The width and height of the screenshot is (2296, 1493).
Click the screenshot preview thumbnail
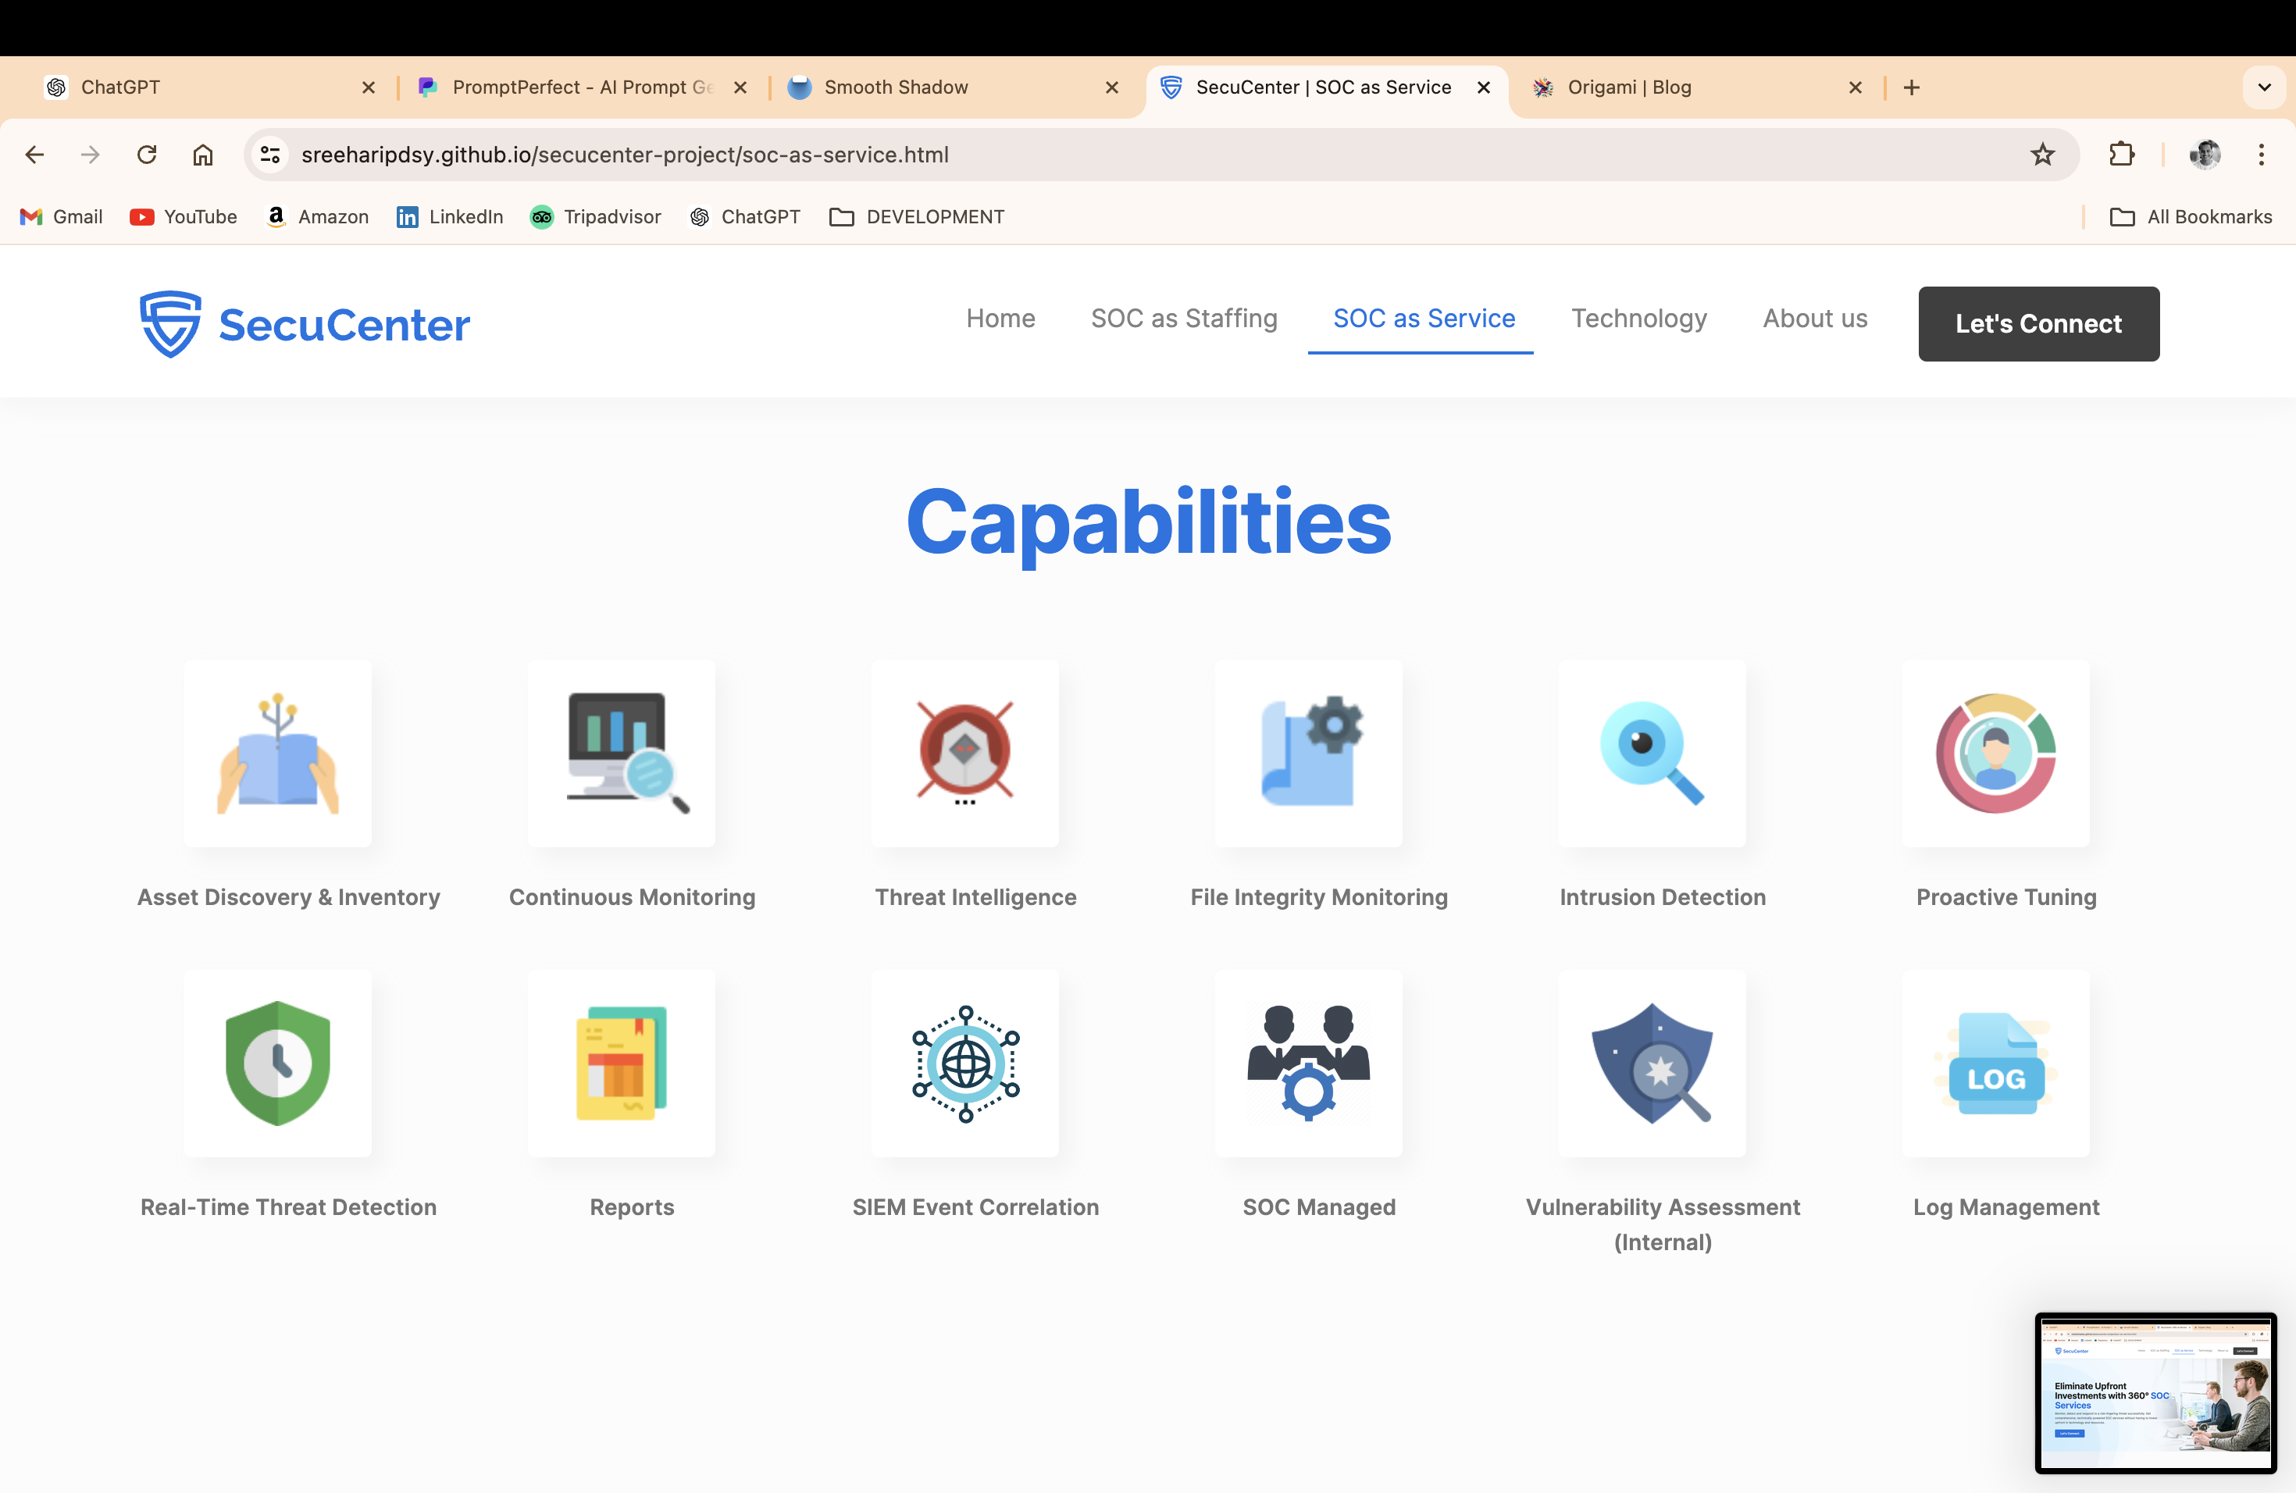[x=2155, y=1391]
